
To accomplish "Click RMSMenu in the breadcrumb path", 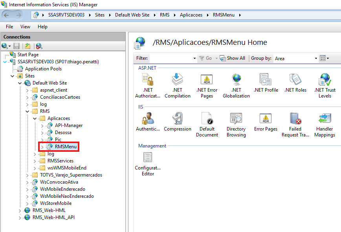I will 224,15.
